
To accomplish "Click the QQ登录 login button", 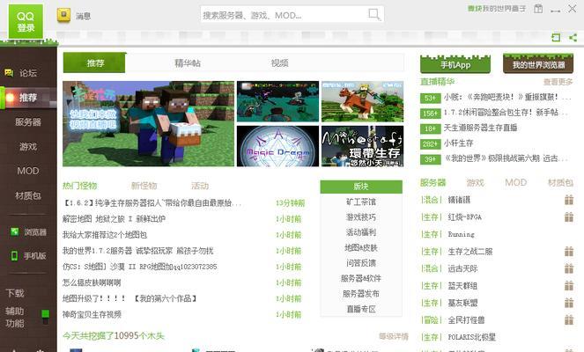I will (x=26, y=22).
